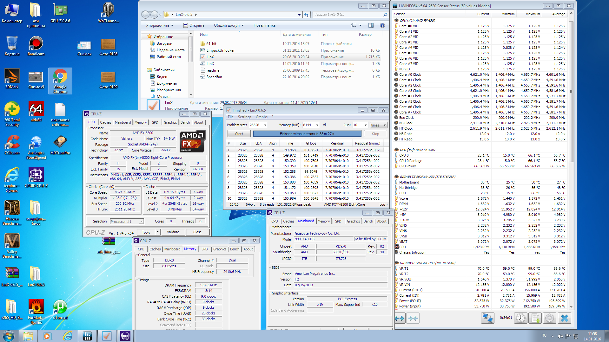Click the collapse arrows icon in HWiNFO
609x342 pixels.
click(413, 318)
